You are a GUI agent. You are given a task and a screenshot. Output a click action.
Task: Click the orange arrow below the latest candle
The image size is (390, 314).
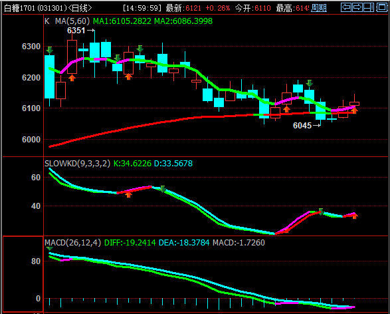click(x=354, y=110)
